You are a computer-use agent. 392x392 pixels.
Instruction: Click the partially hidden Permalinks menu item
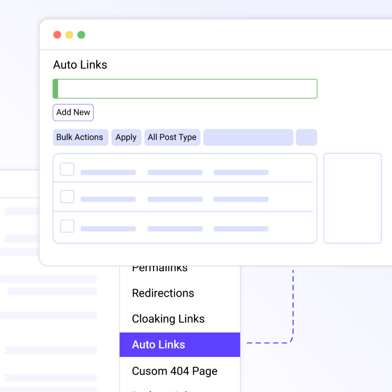coord(160,268)
